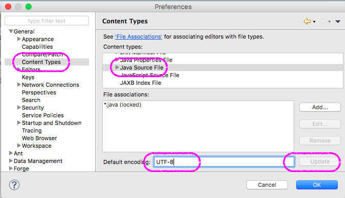The height and width of the screenshot is (198, 345).
Task: Select Java Properties File content type
Action: click(146, 60)
